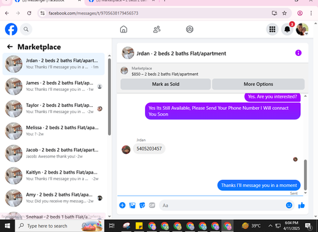Click 'Yes Its Still Available' message bubble
The width and height of the screenshot is (318, 232).
coord(223,111)
